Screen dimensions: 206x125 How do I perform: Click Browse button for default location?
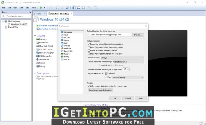coord(138,35)
